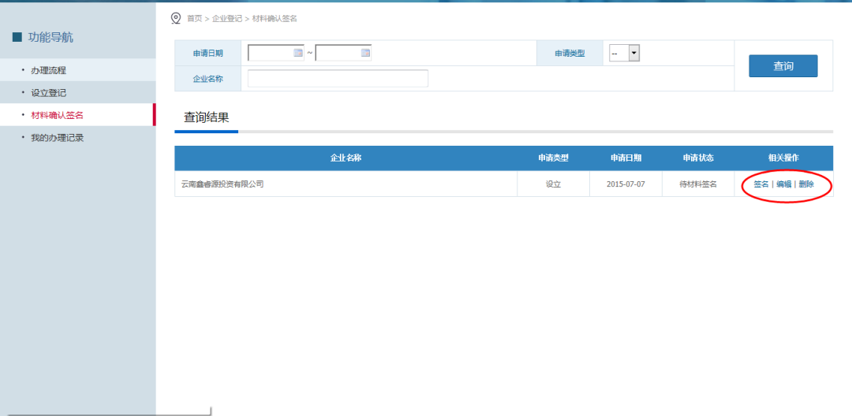Go to 企业登记 via the breadcrumb
The image size is (852, 416).
coord(227,18)
